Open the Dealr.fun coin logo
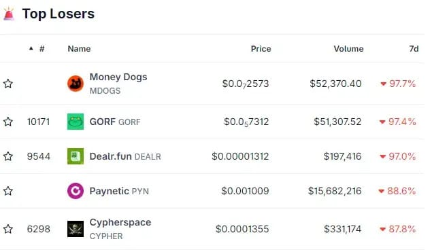 76,156
